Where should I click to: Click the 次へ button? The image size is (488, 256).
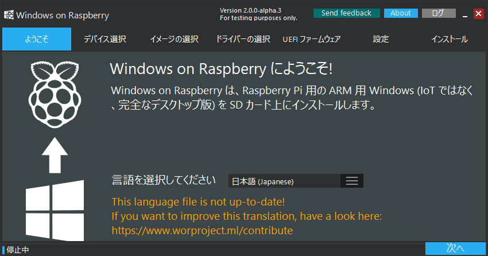[455, 248]
